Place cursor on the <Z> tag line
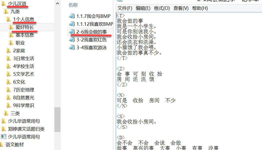Viewport: 262px width, 150px height. (x=121, y=69)
